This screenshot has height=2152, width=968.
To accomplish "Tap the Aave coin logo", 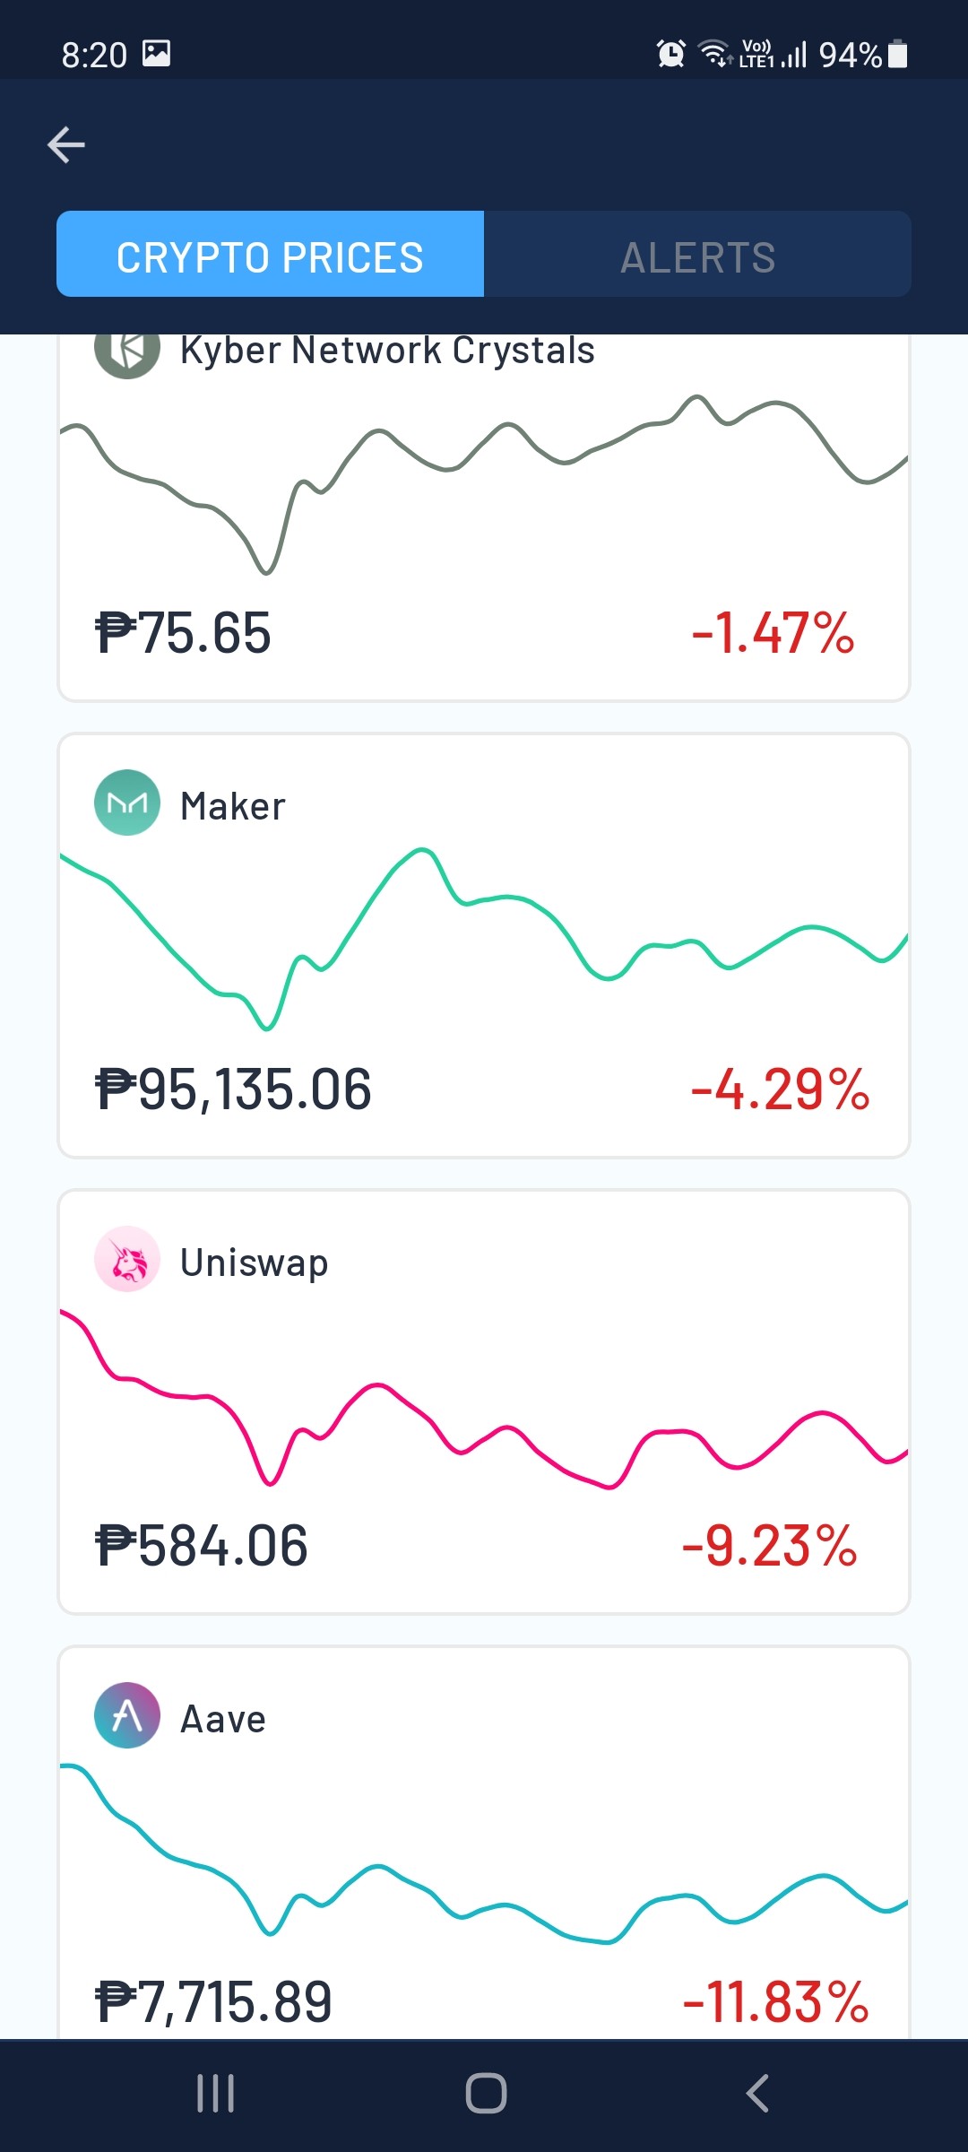I will tap(127, 1715).
